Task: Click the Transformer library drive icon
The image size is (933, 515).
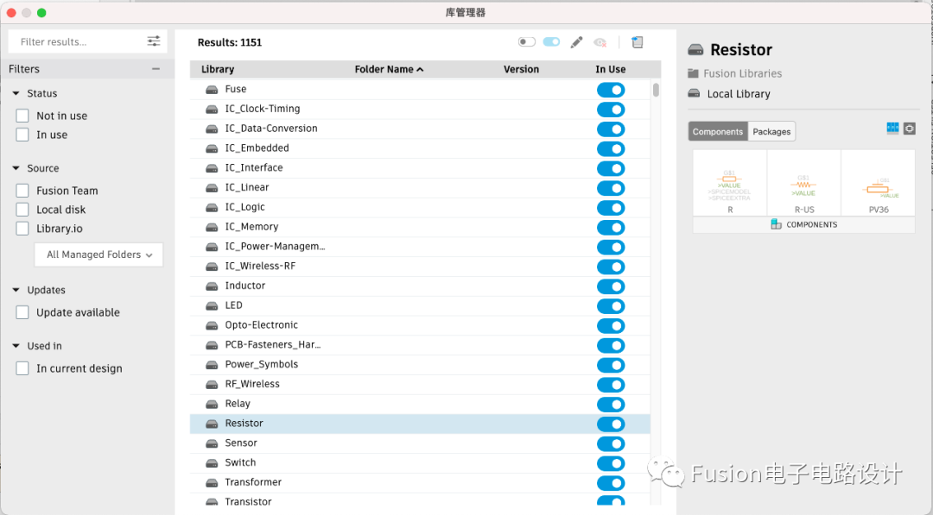Action: [212, 483]
